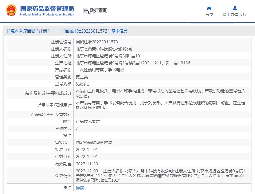Click the 审批部门 row label
Image resolution: width=255 pixels, height=194 pixels.
coord(63,143)
